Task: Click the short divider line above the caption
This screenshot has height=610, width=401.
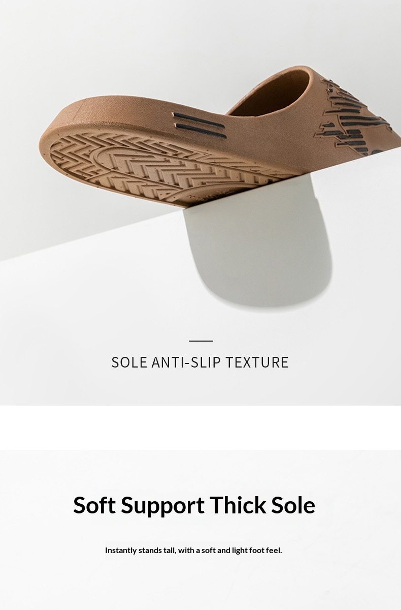Action: (201, 341)
